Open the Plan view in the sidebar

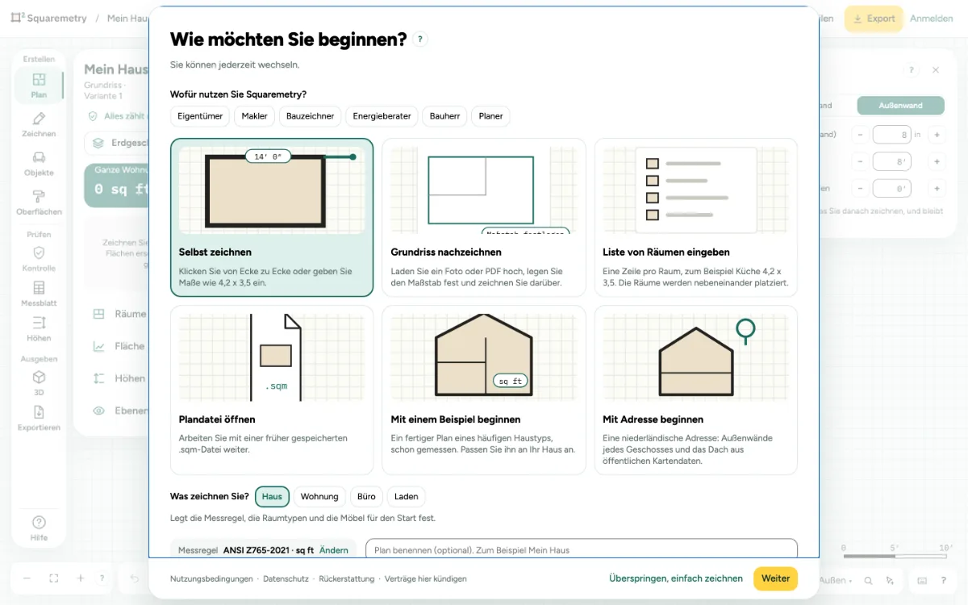[x=39, y=86]
